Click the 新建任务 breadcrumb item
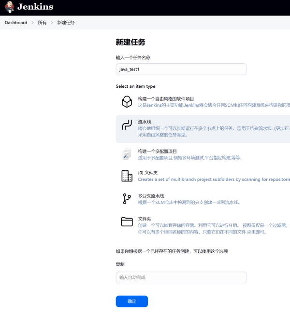 (x=66, y=23)
